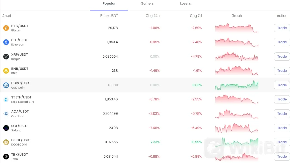Select the Popular tab

coord(109,4)
